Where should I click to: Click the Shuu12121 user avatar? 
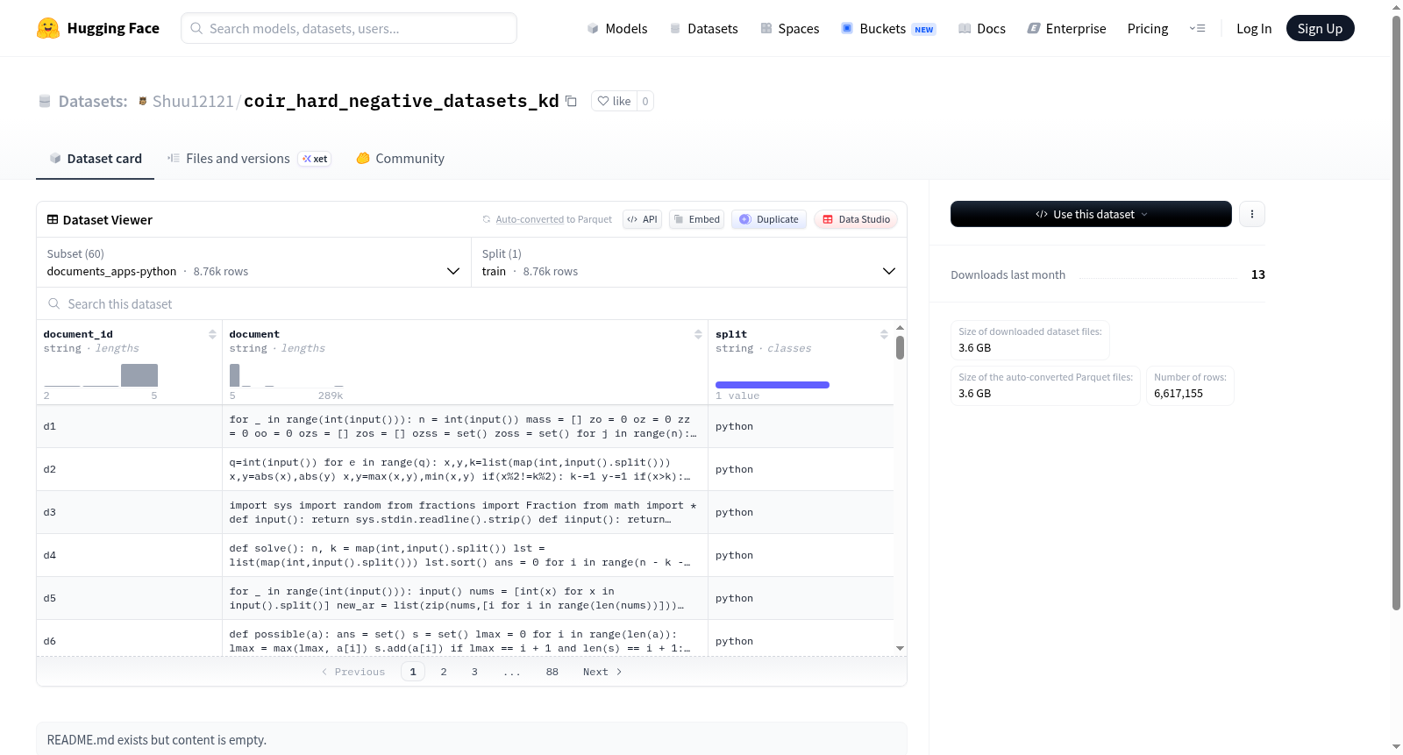(x=143, y=101)
